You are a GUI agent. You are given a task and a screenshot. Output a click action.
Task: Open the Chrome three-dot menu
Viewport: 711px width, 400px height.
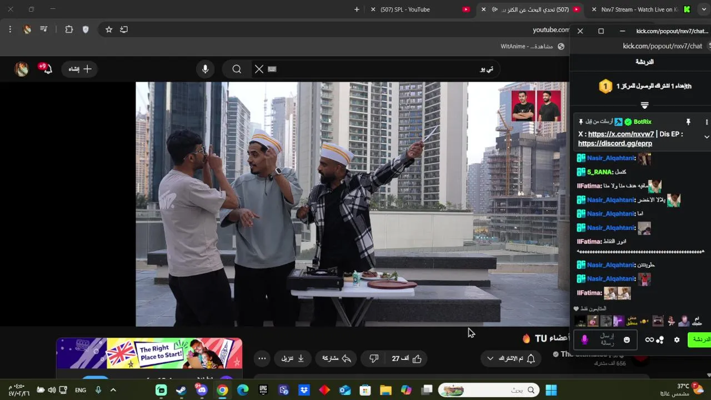[10, 29]
